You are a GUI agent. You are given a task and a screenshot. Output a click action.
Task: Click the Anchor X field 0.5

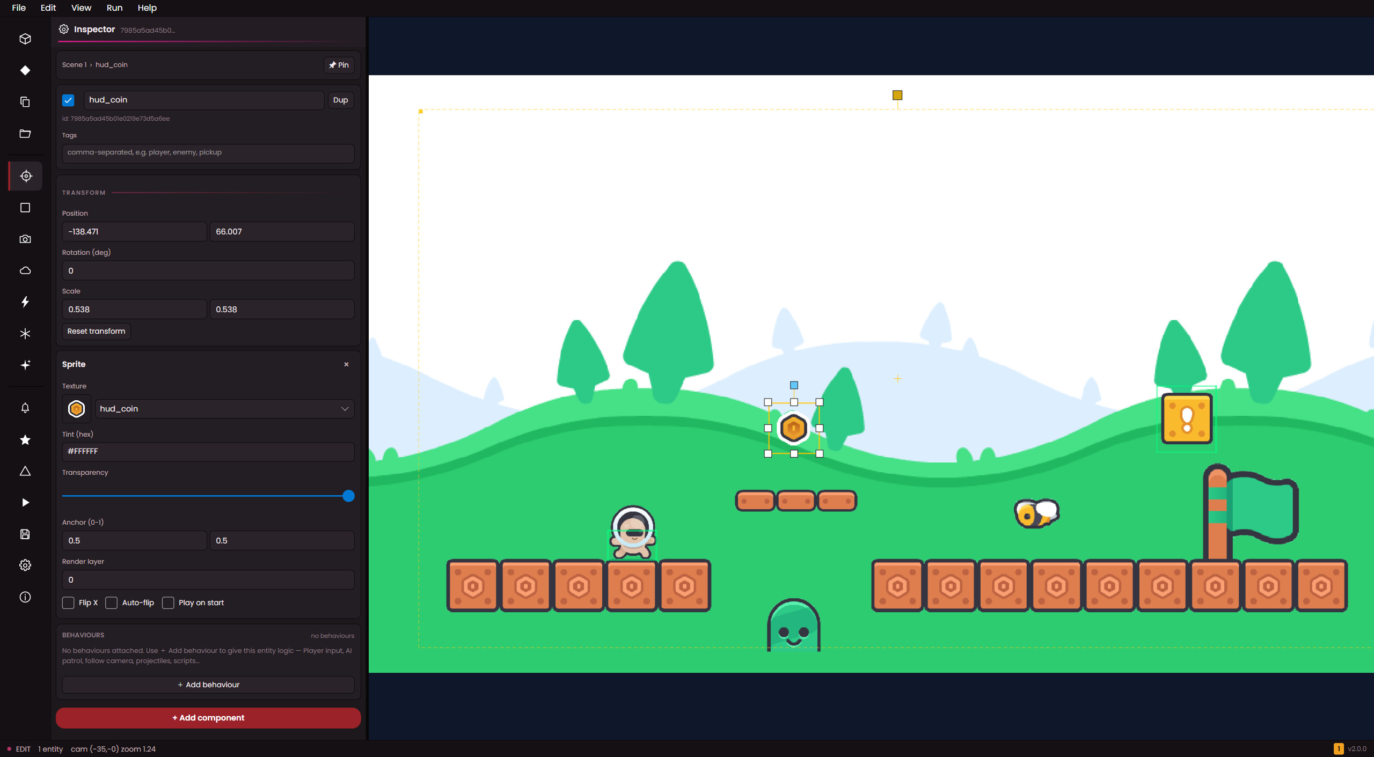[x=134, y=541]
